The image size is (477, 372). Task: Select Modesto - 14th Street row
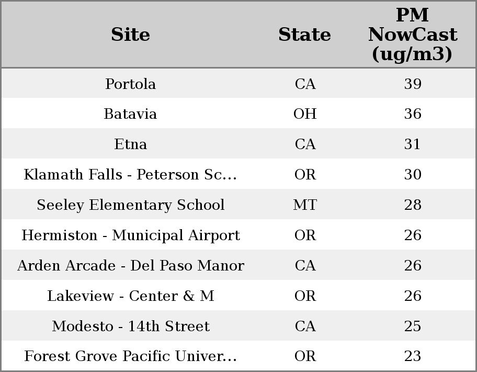pyautogui.click(x=131, y=326)
